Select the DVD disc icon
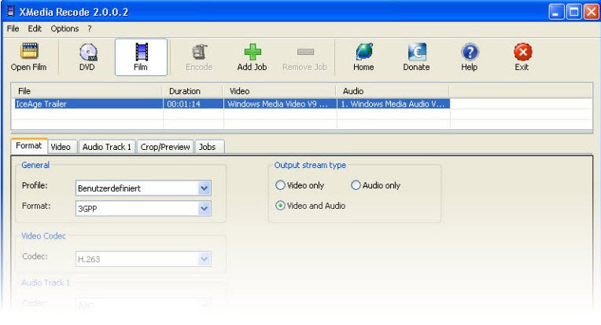601x325 pixels. click(87, 52)
